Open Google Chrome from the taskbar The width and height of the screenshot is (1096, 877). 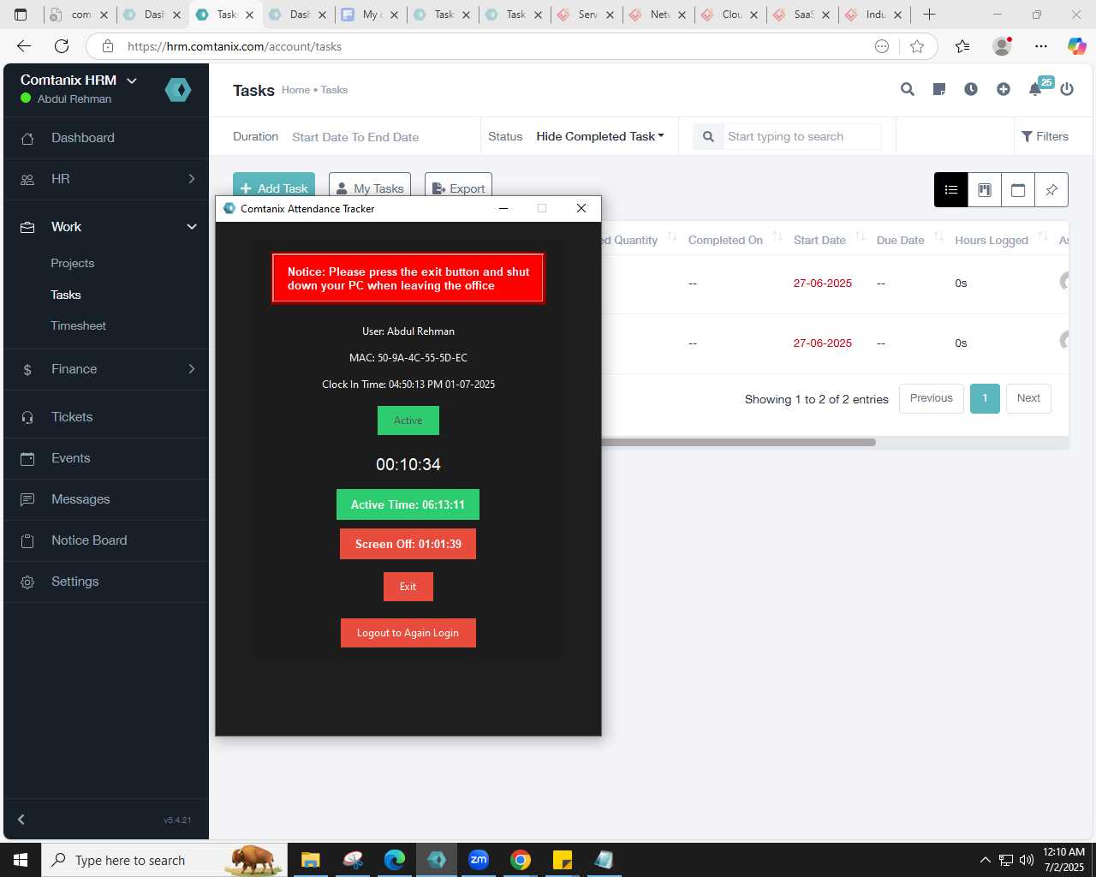pyautogui.click(x=521, y=860)
